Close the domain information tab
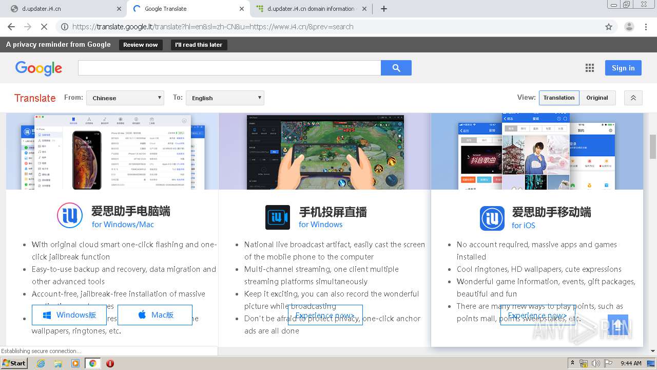The width and height of the screenshot is (657, 370). (364, 9)
